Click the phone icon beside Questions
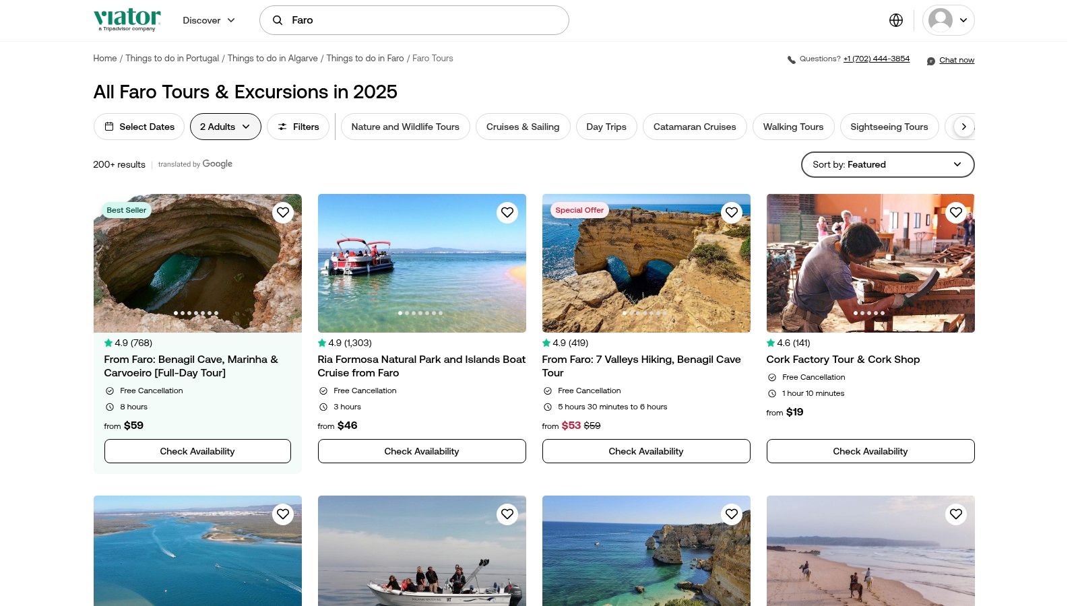 pos(791,60)
